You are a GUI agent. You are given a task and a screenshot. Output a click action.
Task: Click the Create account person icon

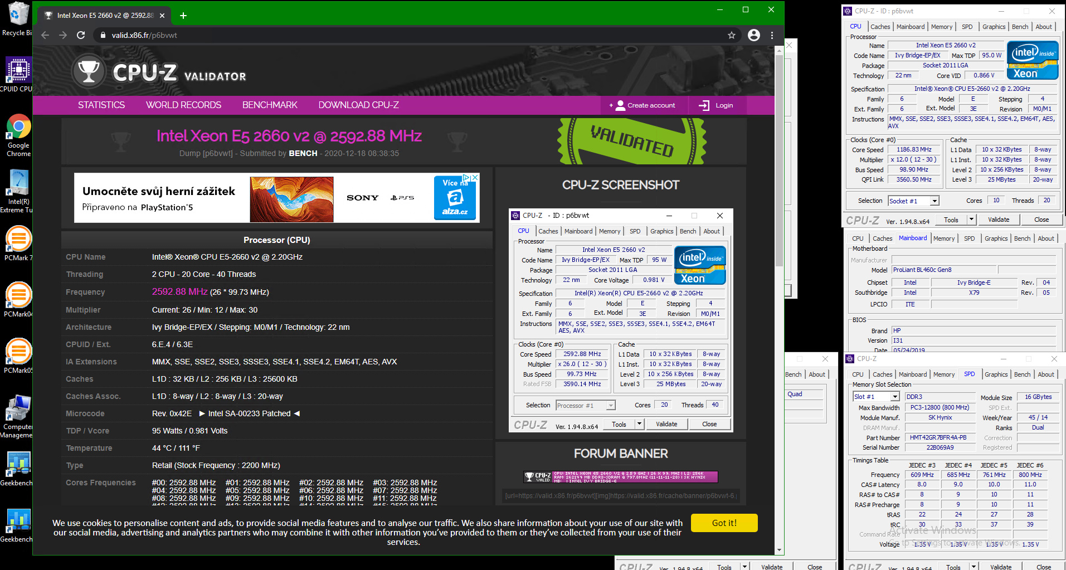[620, 105]
